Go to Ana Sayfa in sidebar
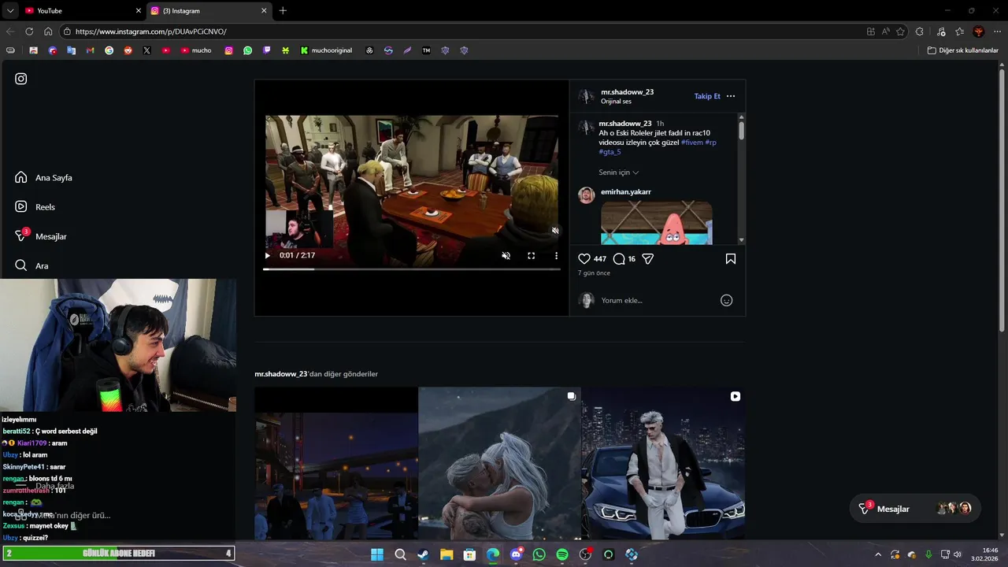Viewport: 1008px width, 567px height. coord(43,177)
